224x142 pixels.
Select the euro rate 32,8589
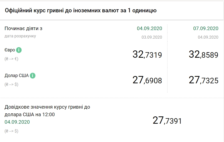[203, 54]
